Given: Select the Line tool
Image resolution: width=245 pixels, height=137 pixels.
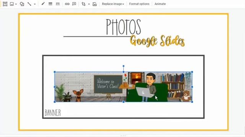Looking at the screenshot, I should tap(29, 4).
